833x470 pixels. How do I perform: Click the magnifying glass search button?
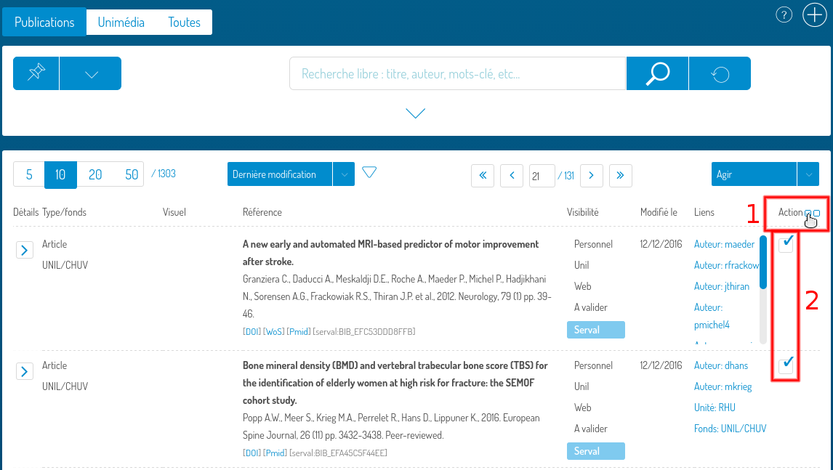(x=657, y=73)
